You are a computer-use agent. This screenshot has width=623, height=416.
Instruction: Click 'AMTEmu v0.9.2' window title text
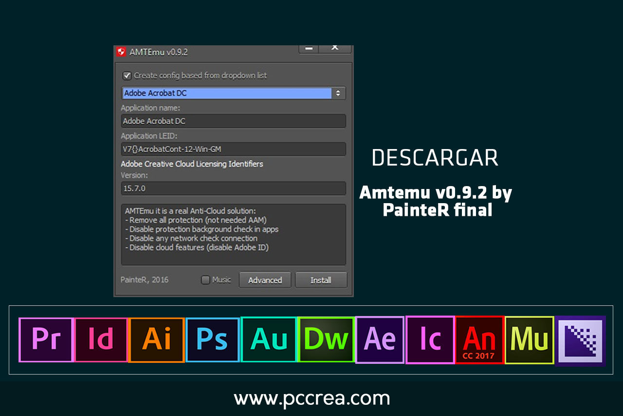coord(159,52)
